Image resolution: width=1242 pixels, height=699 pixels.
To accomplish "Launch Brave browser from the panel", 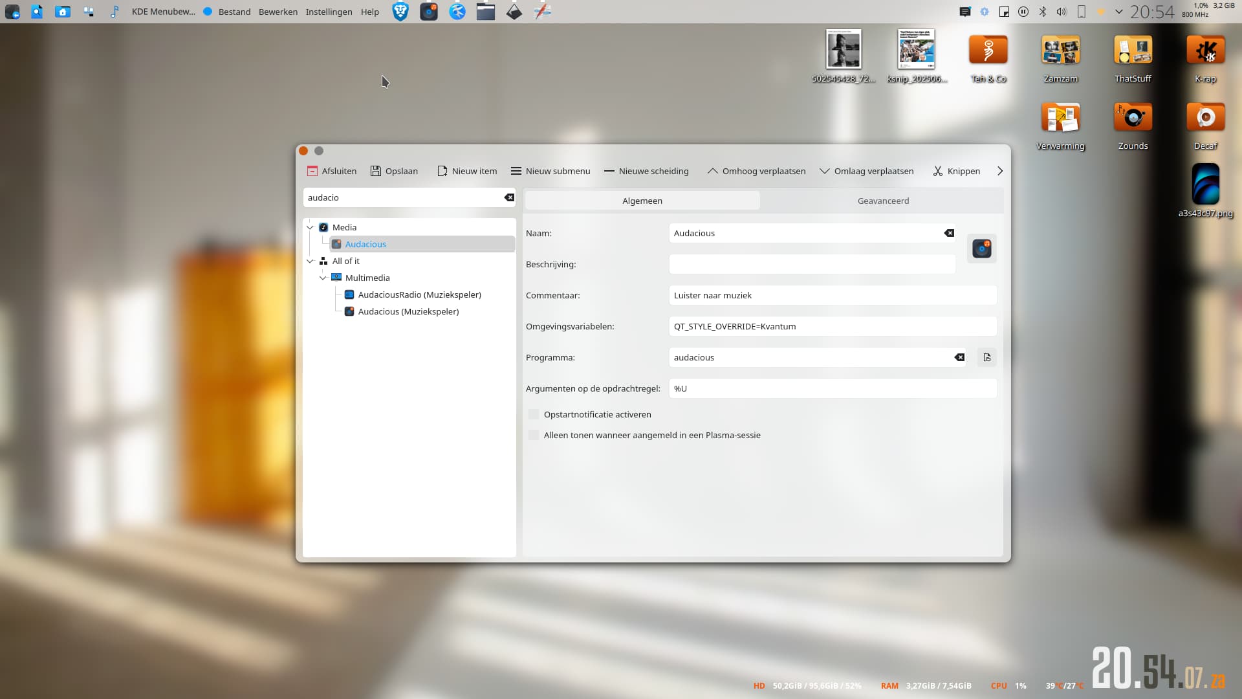I will (x=400, y=11).
